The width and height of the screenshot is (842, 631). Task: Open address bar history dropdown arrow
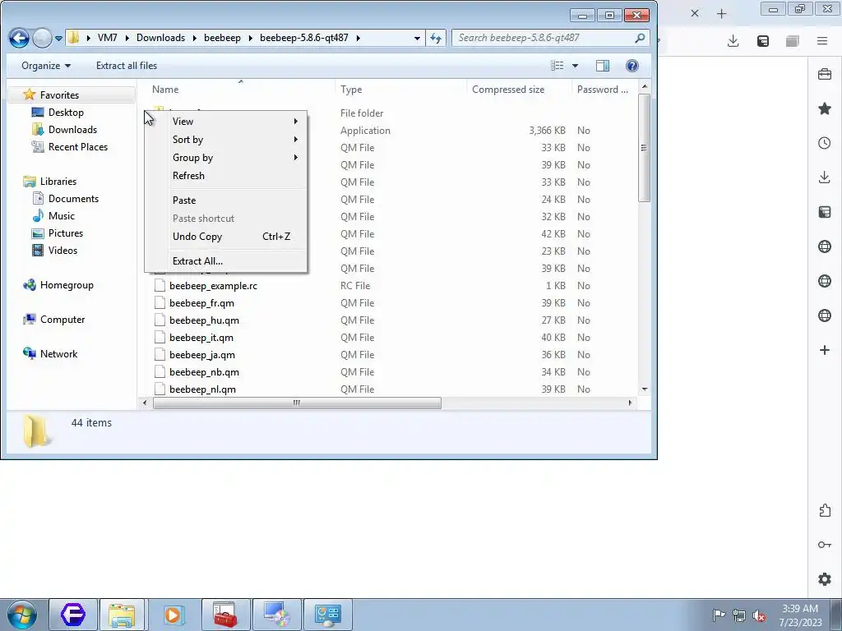point(417,38)
